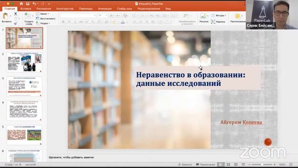
Task: Click the notes area Щелкните, чтобы добавить заметки
Action: (x=71, y=157)
